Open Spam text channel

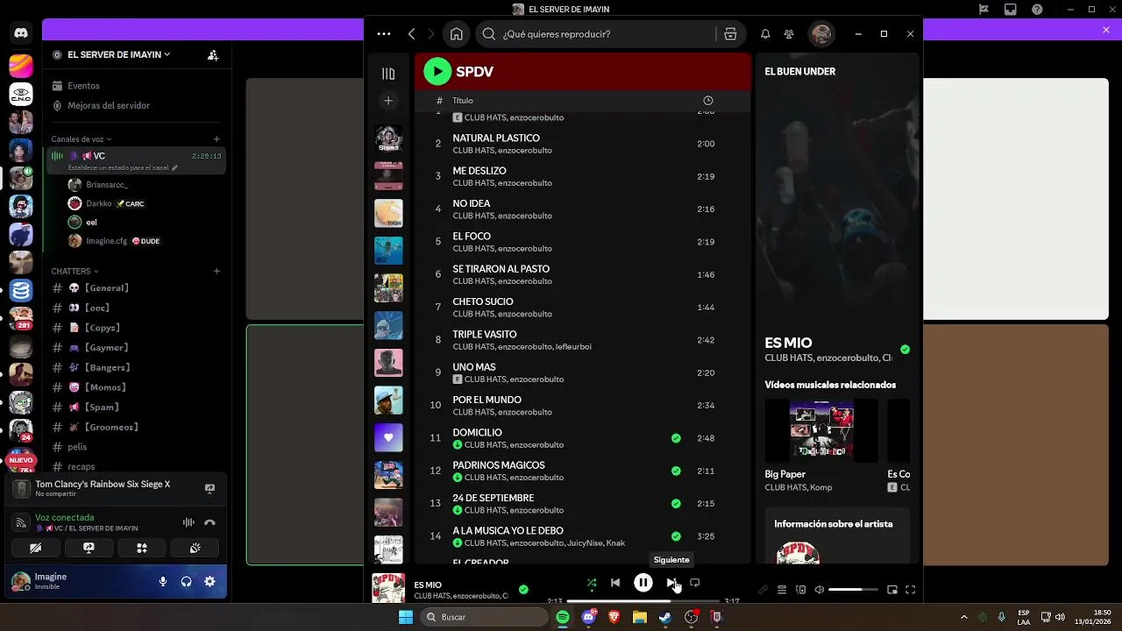(x=136, y=408)
